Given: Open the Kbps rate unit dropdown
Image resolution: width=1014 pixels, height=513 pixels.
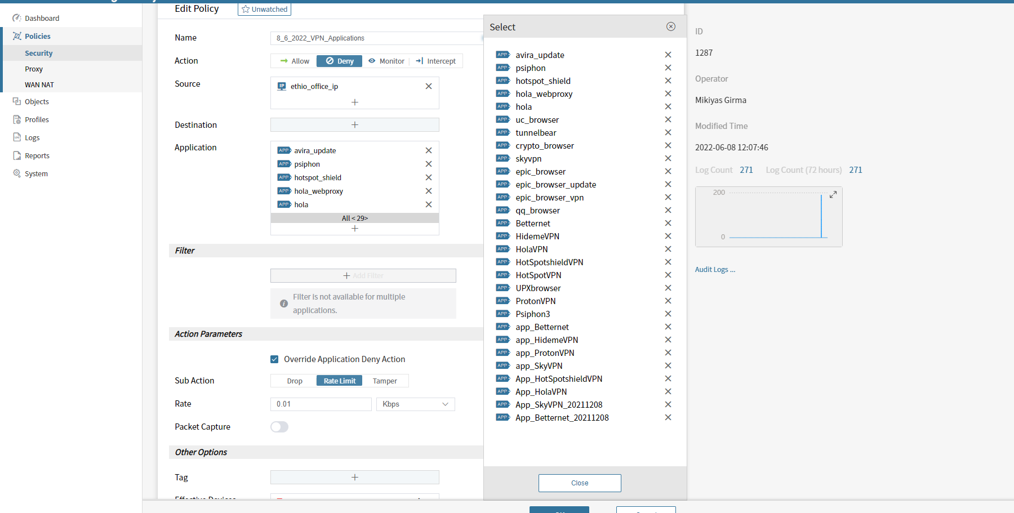Looking at the screenshot, I should 415,404.
